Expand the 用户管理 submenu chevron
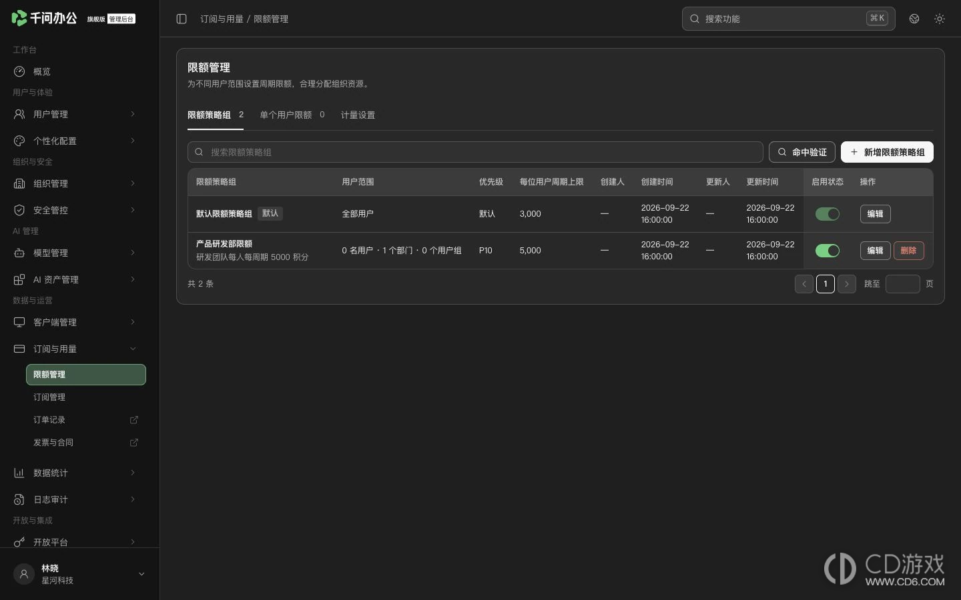The image size is (961, 600). 133,114
